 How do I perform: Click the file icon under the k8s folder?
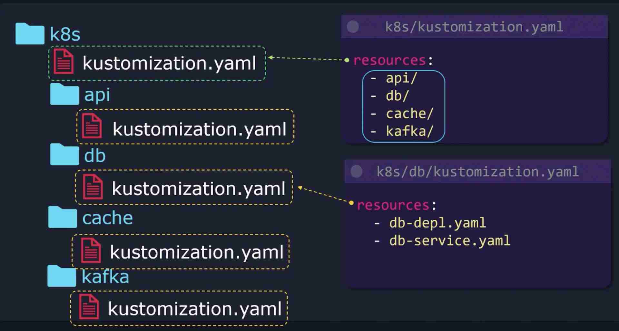[64, 62]
